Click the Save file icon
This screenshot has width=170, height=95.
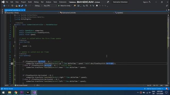[x=19, y=6]
